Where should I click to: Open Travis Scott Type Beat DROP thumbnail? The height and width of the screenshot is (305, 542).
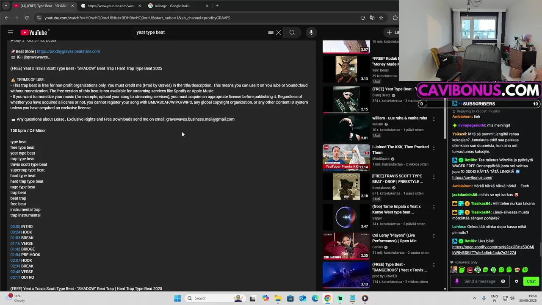[346, 186]
